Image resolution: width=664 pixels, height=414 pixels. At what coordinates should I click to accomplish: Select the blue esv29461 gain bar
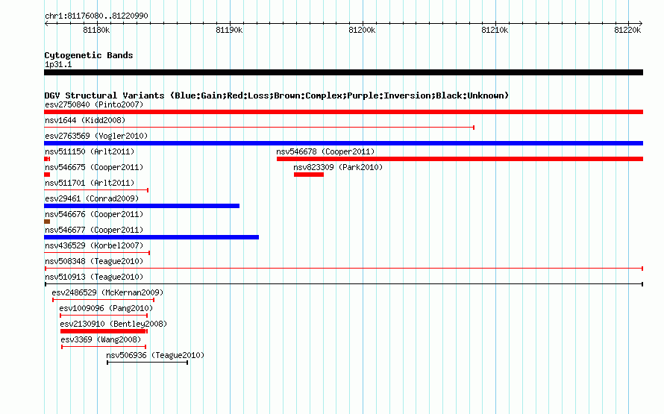[142, 206]
